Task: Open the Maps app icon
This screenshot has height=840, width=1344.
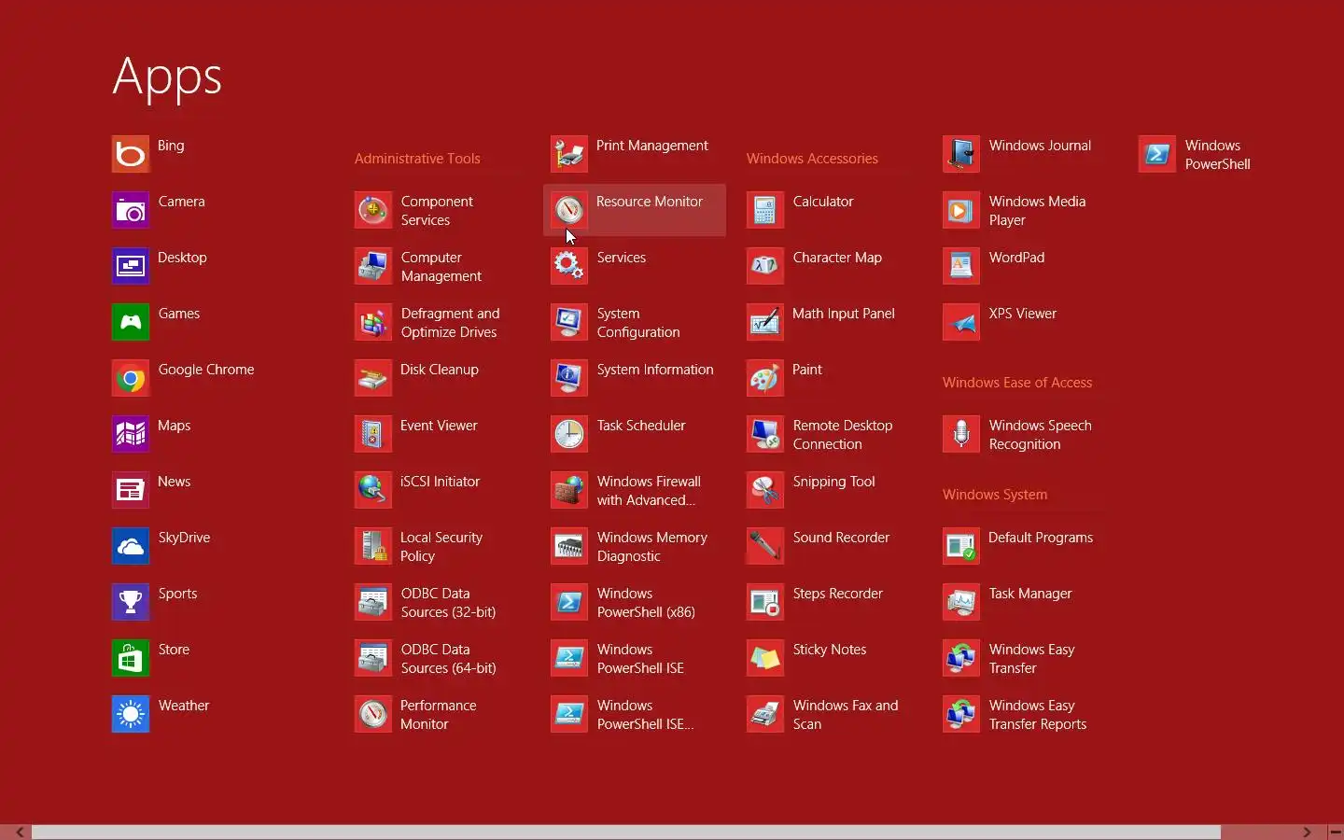Action: [131, 434]
